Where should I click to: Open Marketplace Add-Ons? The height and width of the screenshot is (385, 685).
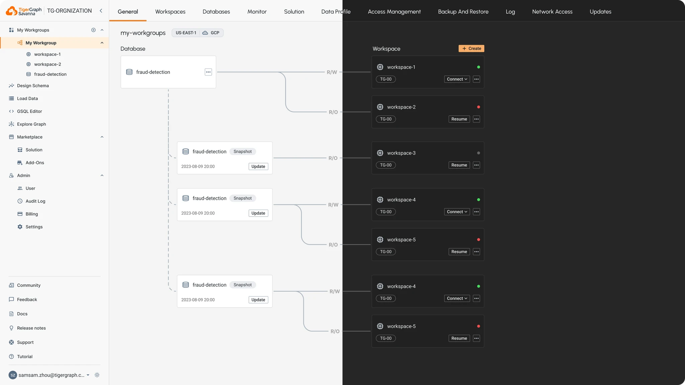tap(35, 163)
